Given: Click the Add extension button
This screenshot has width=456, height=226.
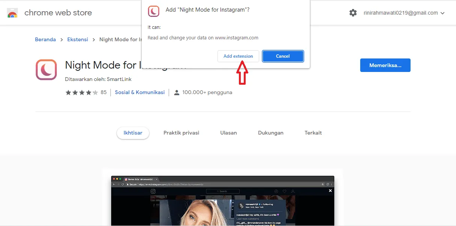Looking at the screenshot, I should 238,56.
